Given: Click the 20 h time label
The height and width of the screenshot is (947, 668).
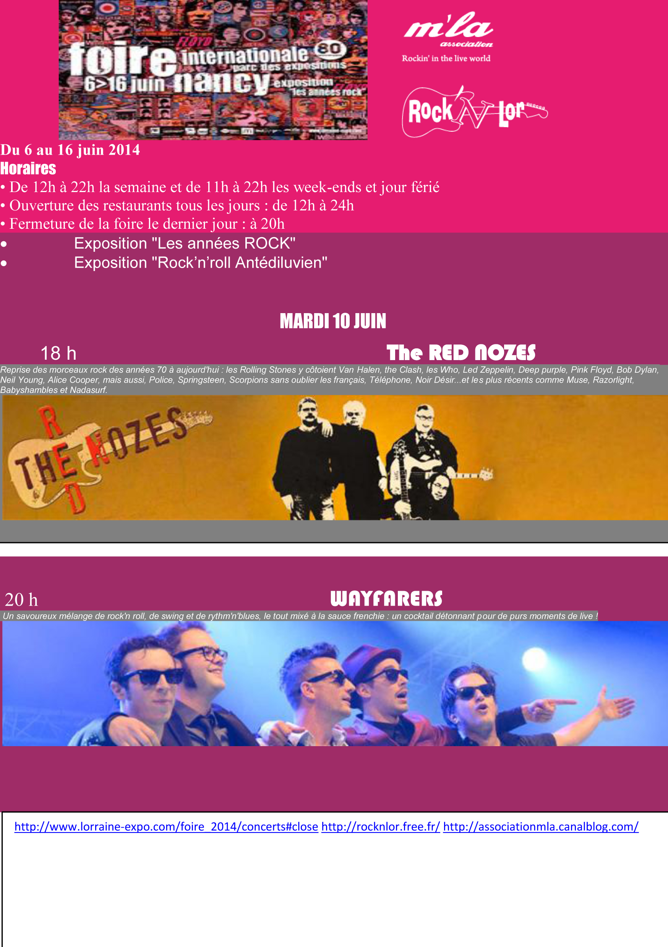Looking at the screenshot, I should tap(21, 600).
